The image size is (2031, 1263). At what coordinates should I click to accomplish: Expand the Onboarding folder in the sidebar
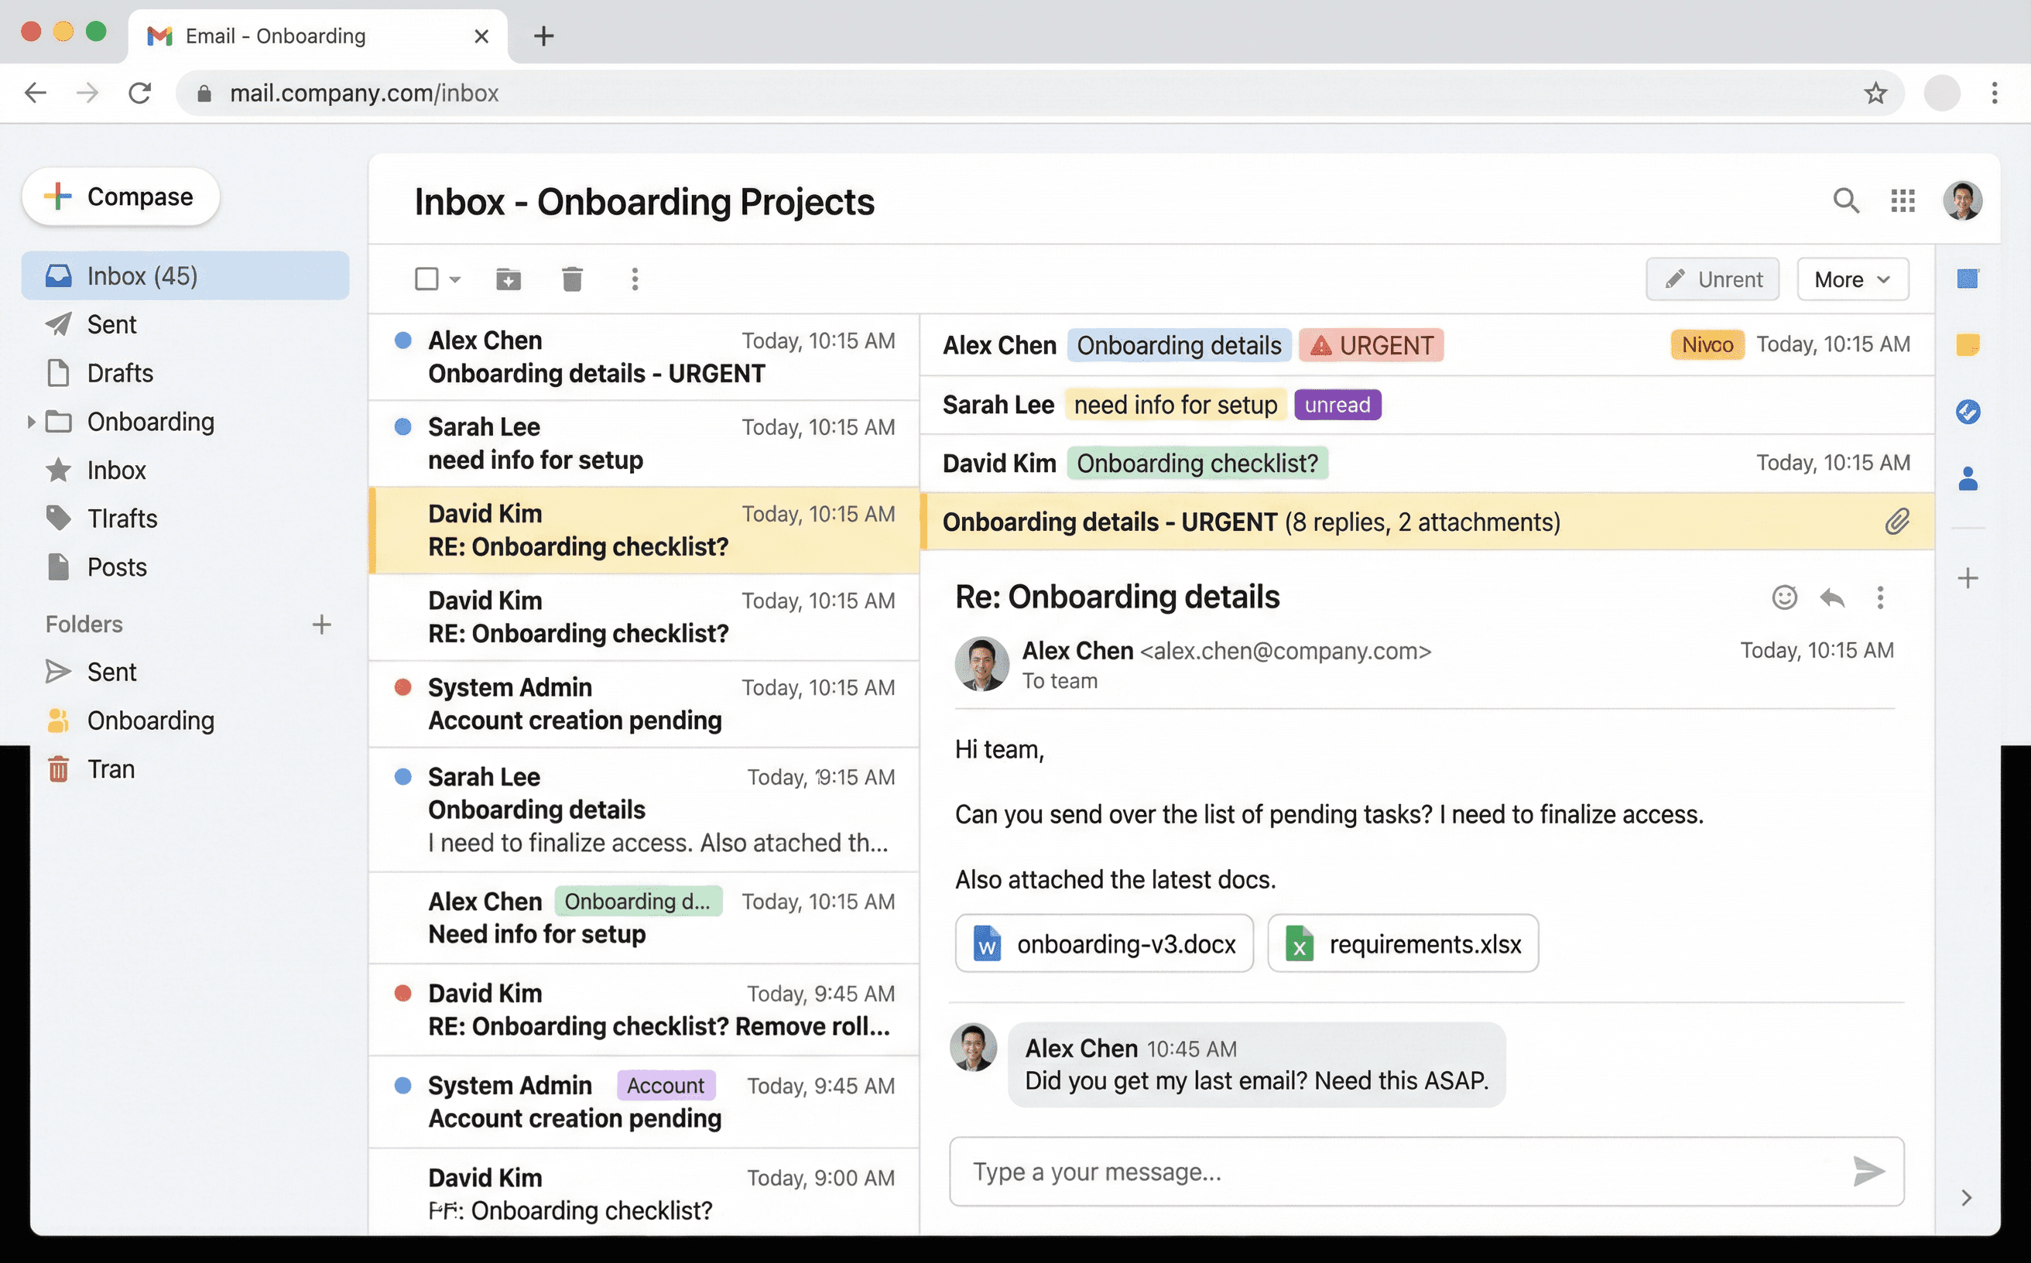pos(31,422)
